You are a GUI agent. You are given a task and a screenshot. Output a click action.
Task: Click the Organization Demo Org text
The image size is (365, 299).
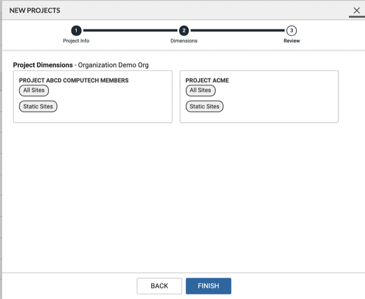click(113, 65)
